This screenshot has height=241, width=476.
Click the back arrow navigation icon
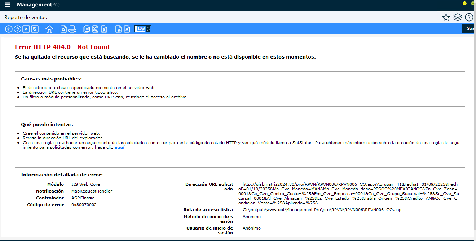pyautogui.click(x=9, y=29)
